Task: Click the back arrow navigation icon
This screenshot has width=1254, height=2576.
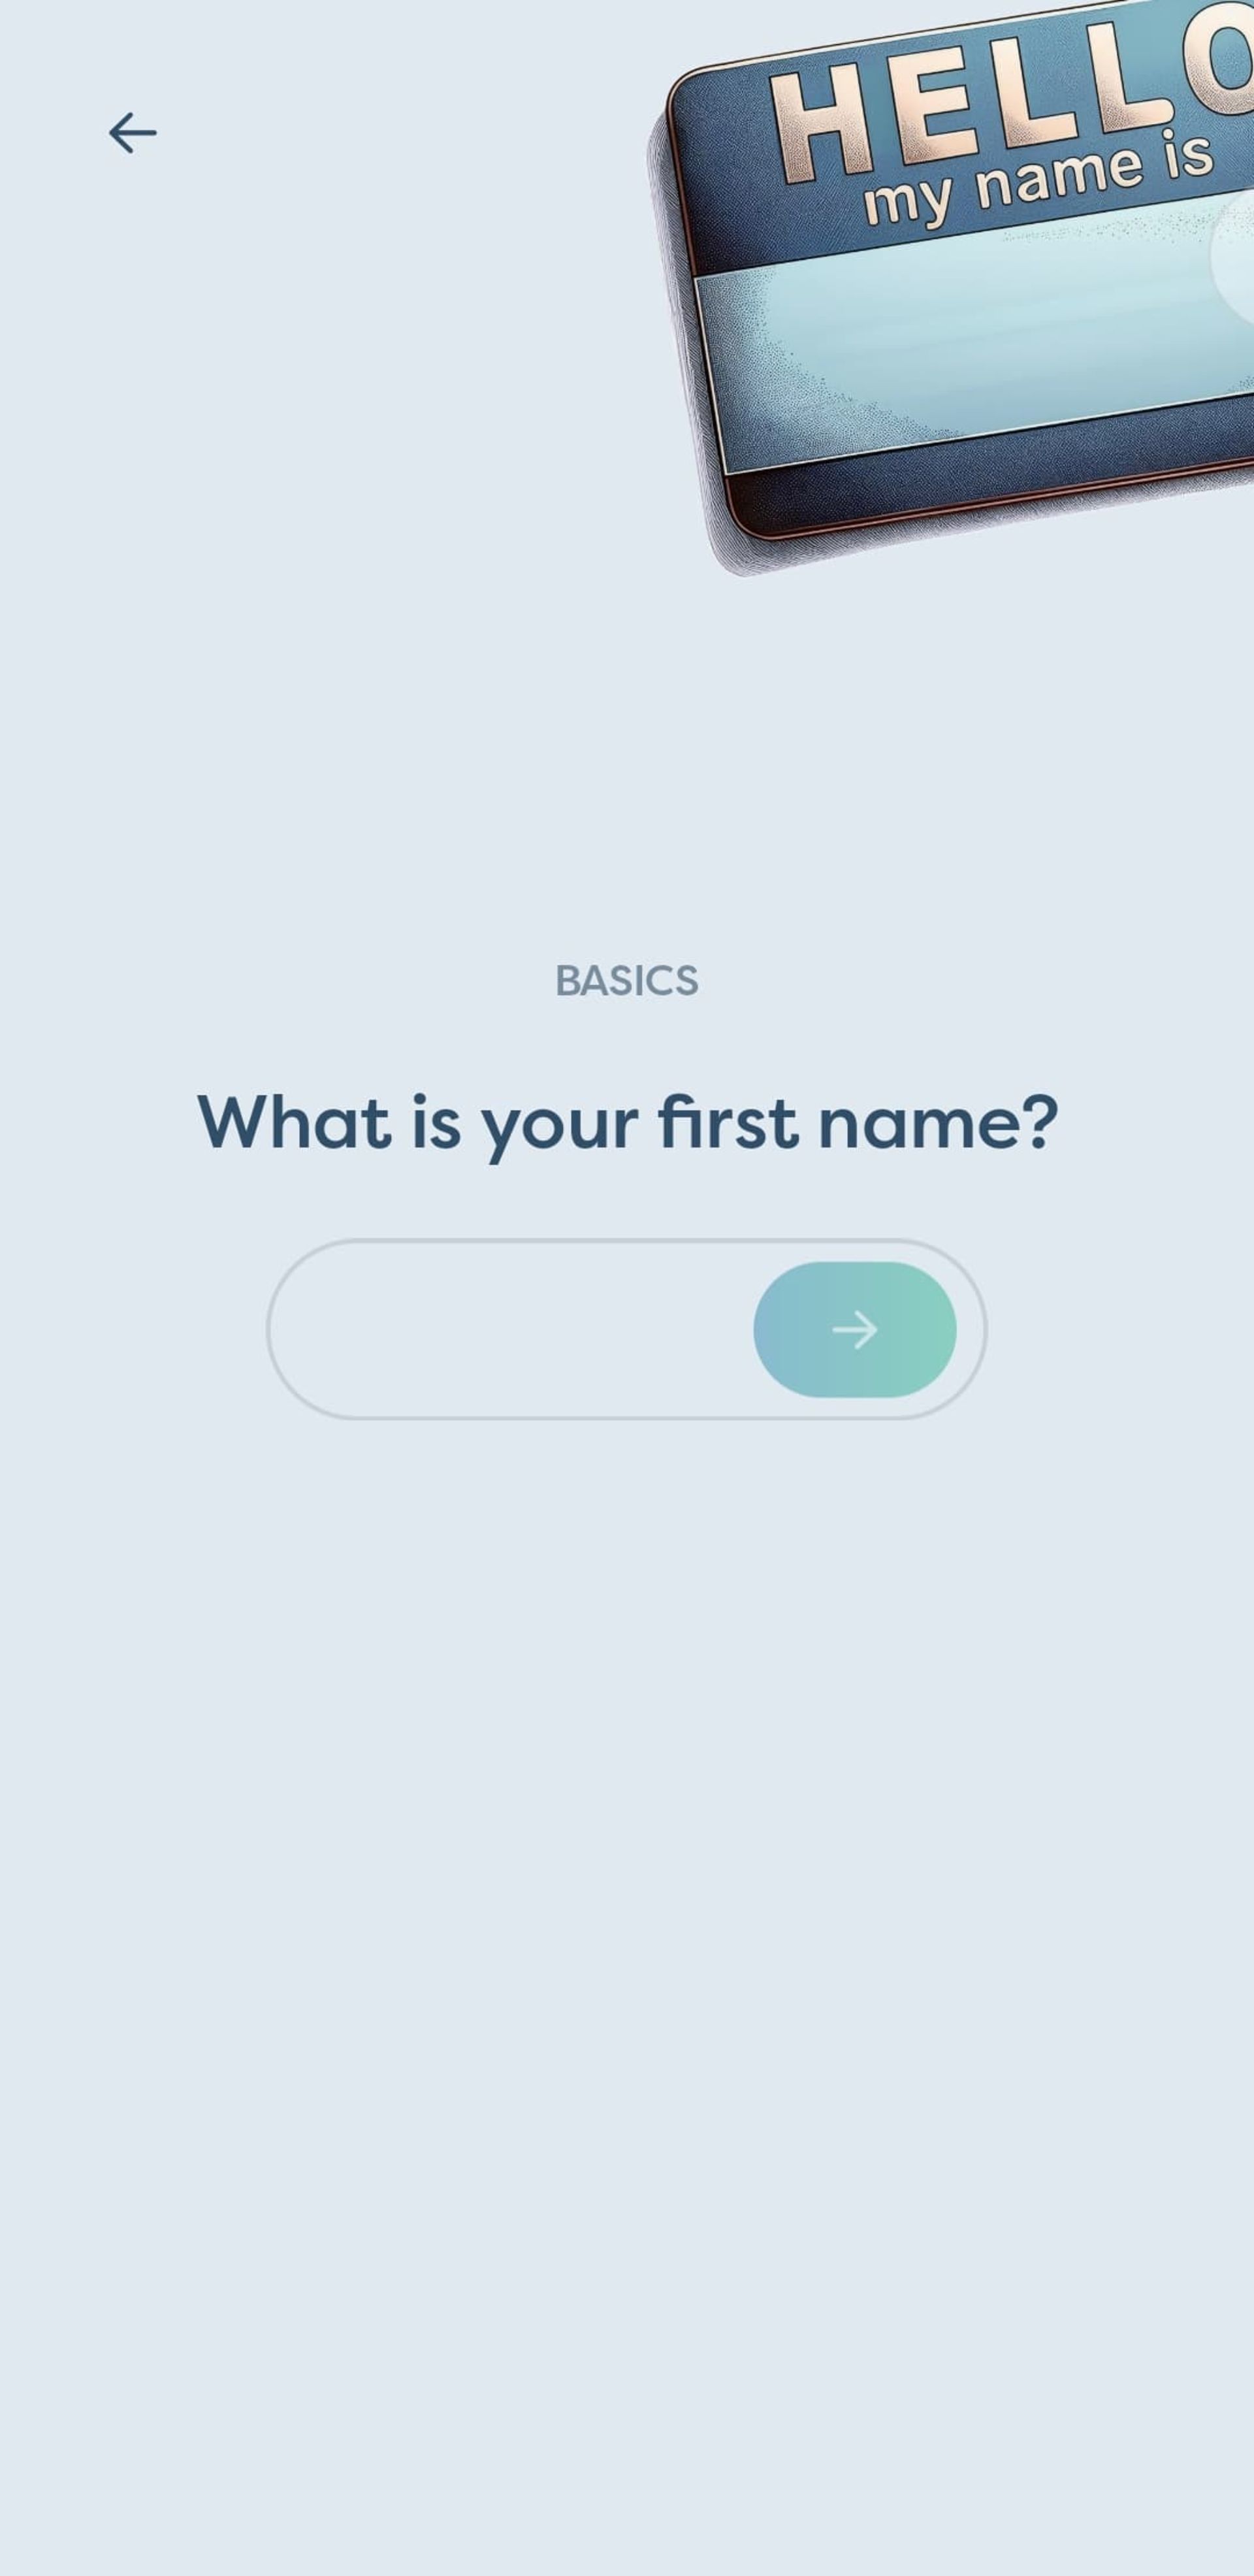Action: [x=131, y=131]
